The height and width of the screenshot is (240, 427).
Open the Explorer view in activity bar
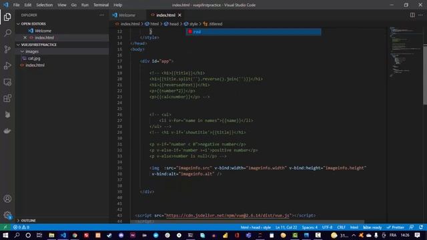pos(7,17)
